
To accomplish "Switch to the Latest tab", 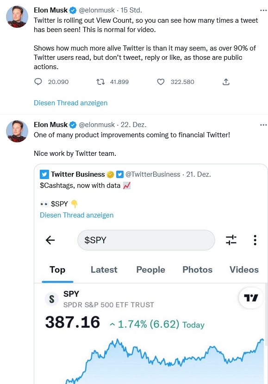I will click(x=104, y=269).
